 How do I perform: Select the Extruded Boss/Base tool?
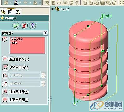click(x=47, y=3)
